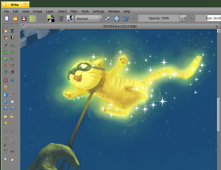Choose the Fill bucket tool
This screenshot has width=221, height=170.
click(6, 108)
